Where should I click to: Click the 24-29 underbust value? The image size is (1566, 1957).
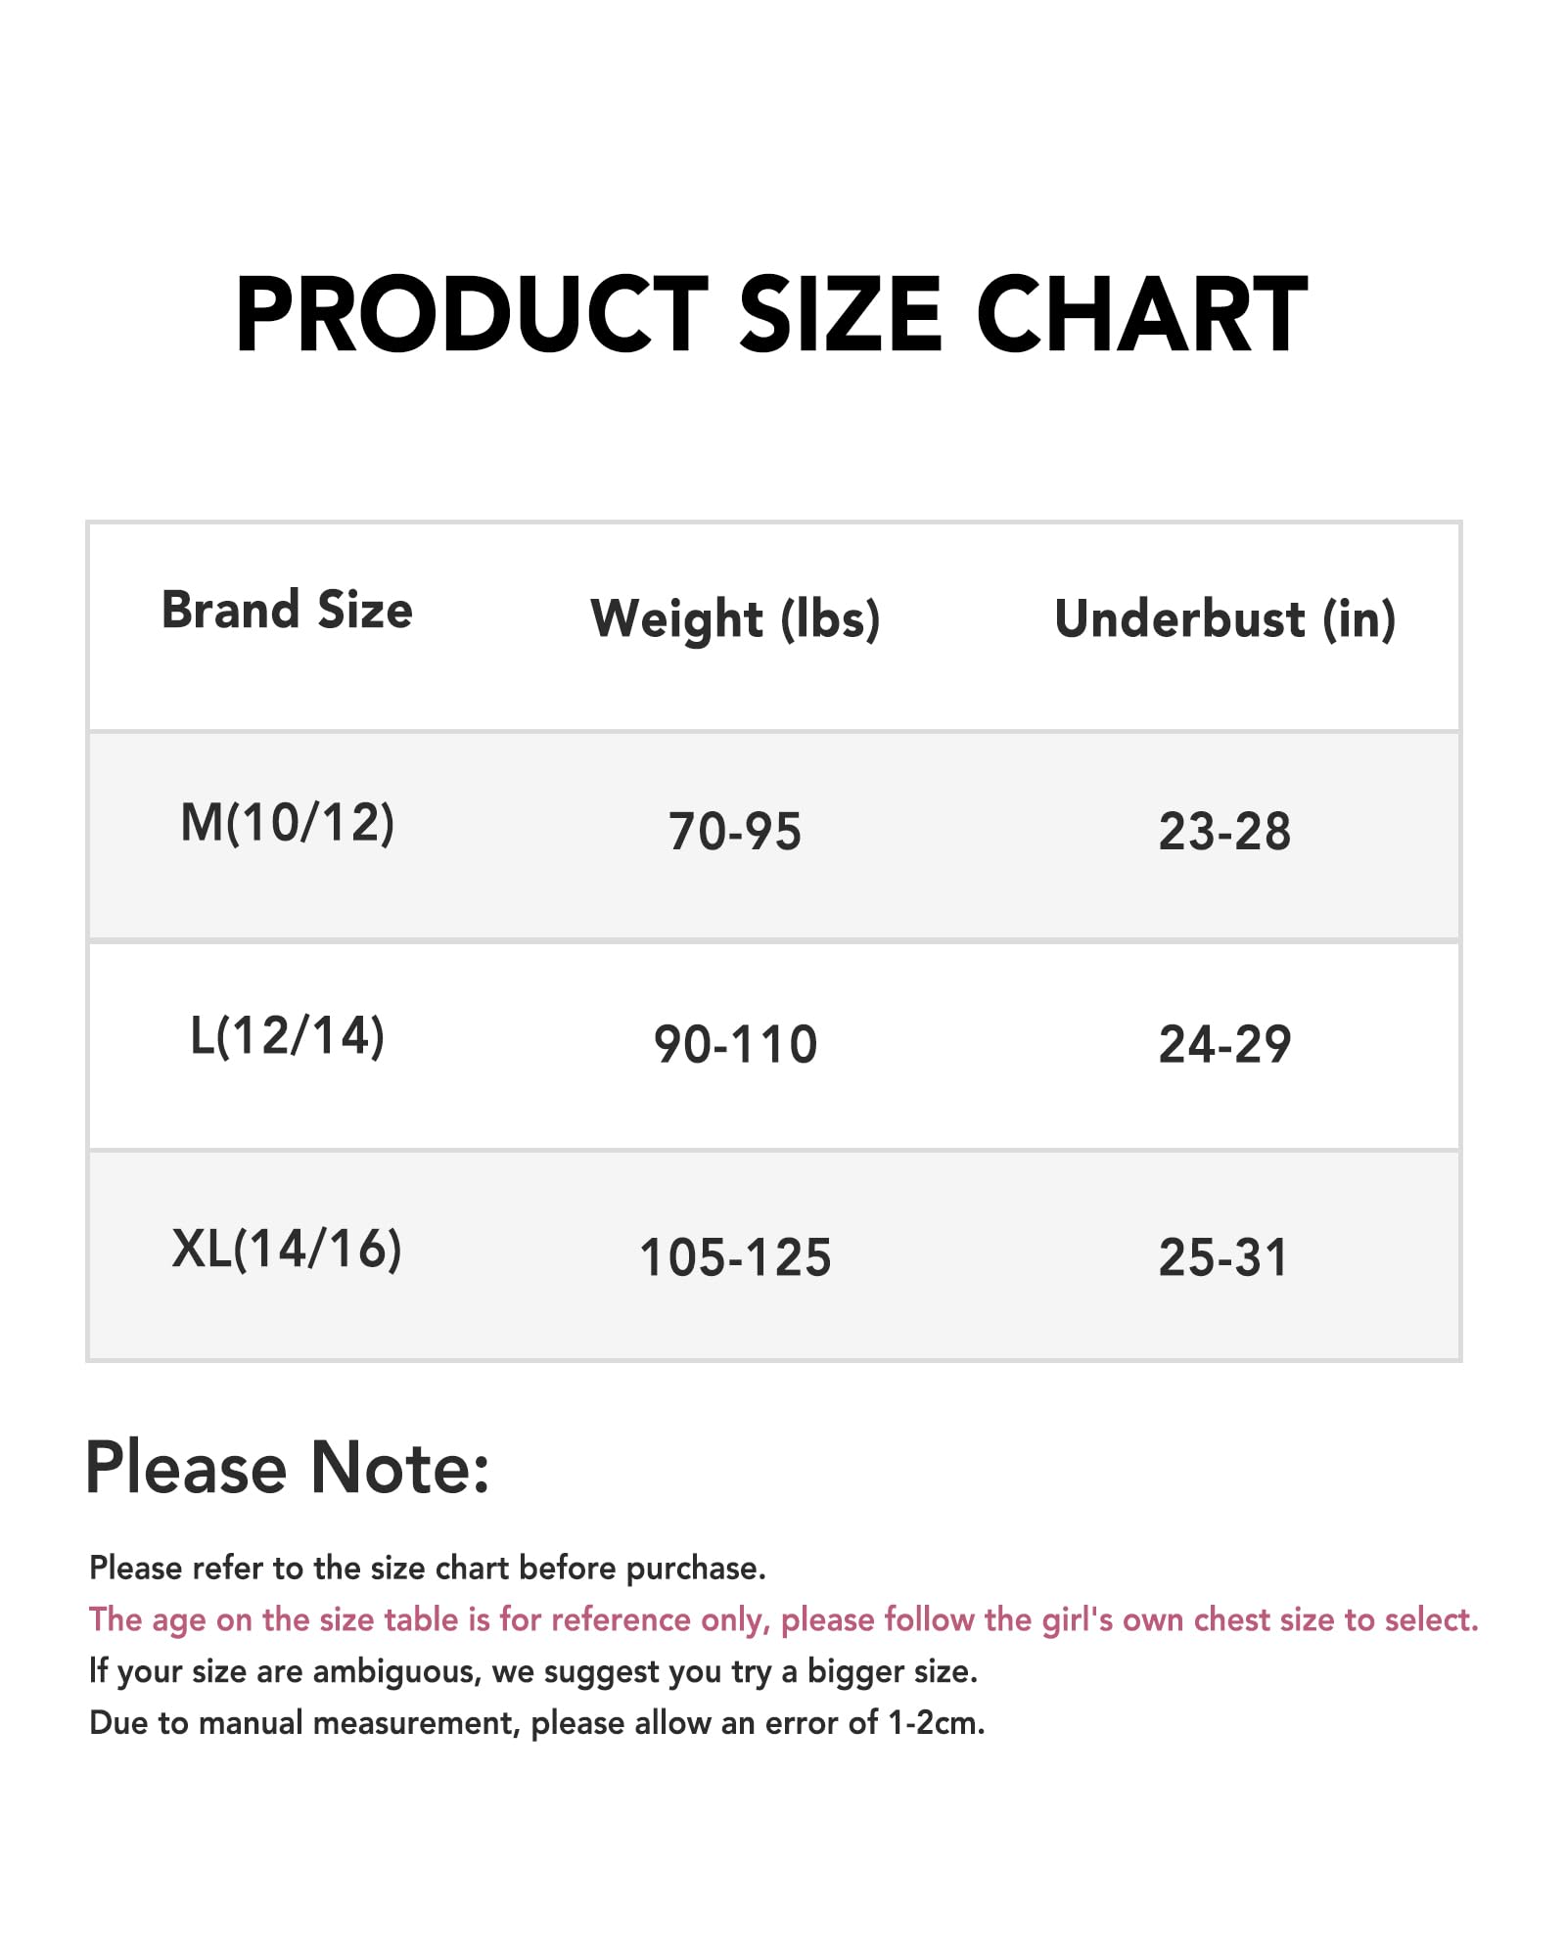click(x=1224, y=1044)
